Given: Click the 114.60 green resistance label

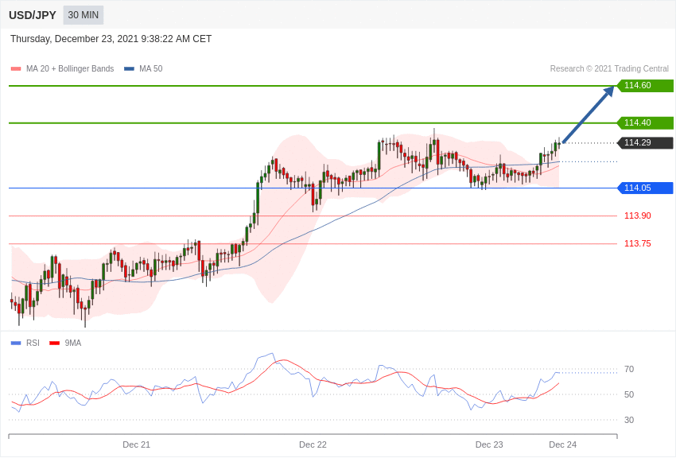Looking at the screenshot, I should pos(645,85).
